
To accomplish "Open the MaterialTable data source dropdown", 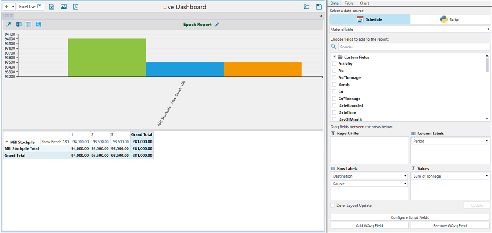I will point(410,30).
